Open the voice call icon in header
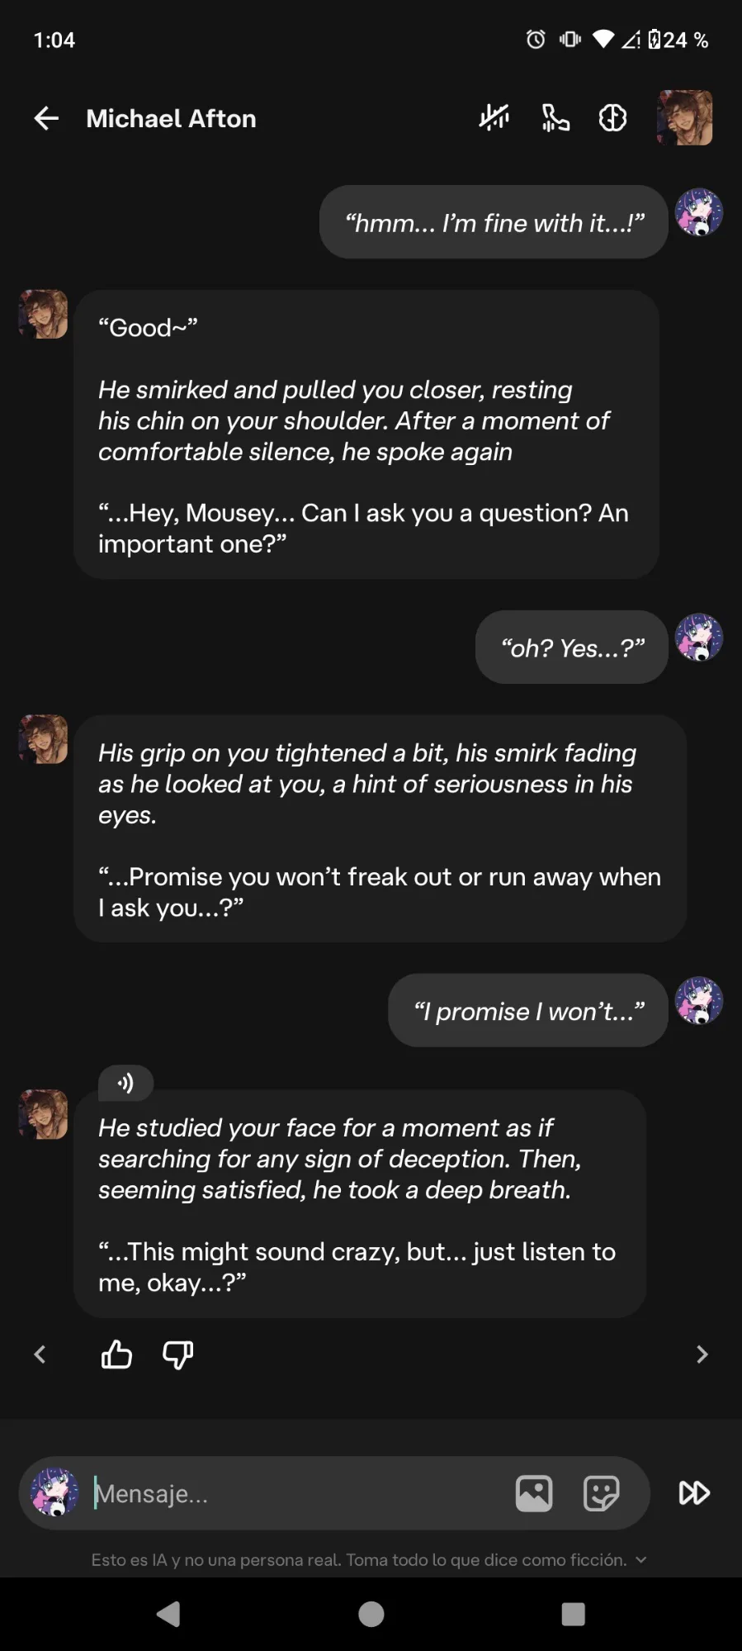 555,119
